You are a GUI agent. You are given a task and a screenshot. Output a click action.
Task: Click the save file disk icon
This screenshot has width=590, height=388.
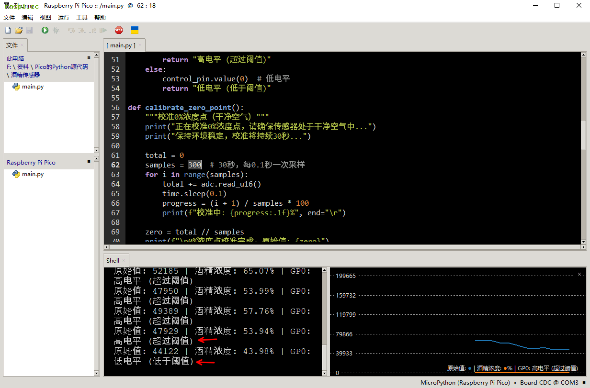point(29,30)
